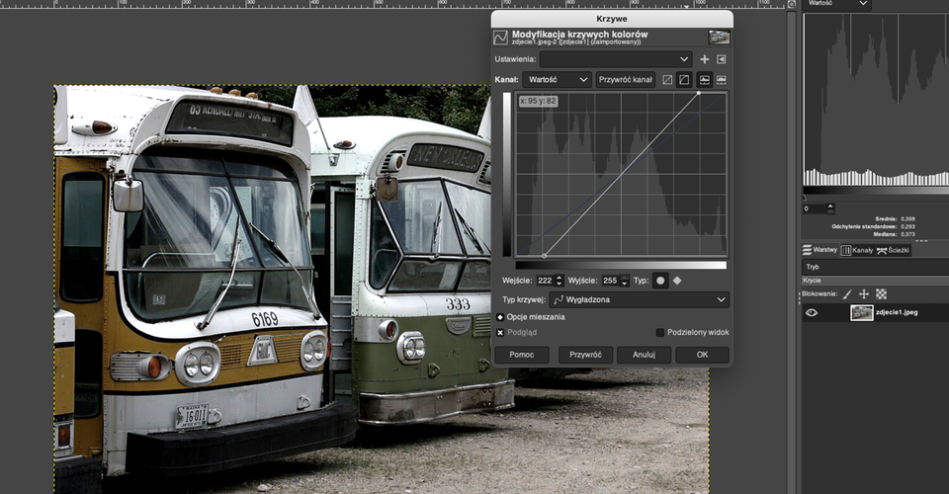Click the Wyjście value field showing 255

point(610,281)
